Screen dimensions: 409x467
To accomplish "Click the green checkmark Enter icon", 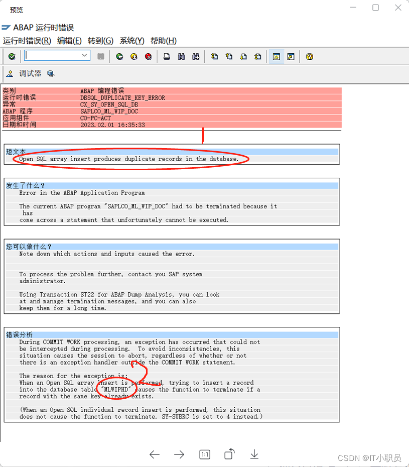I will [x=12, y=56].
